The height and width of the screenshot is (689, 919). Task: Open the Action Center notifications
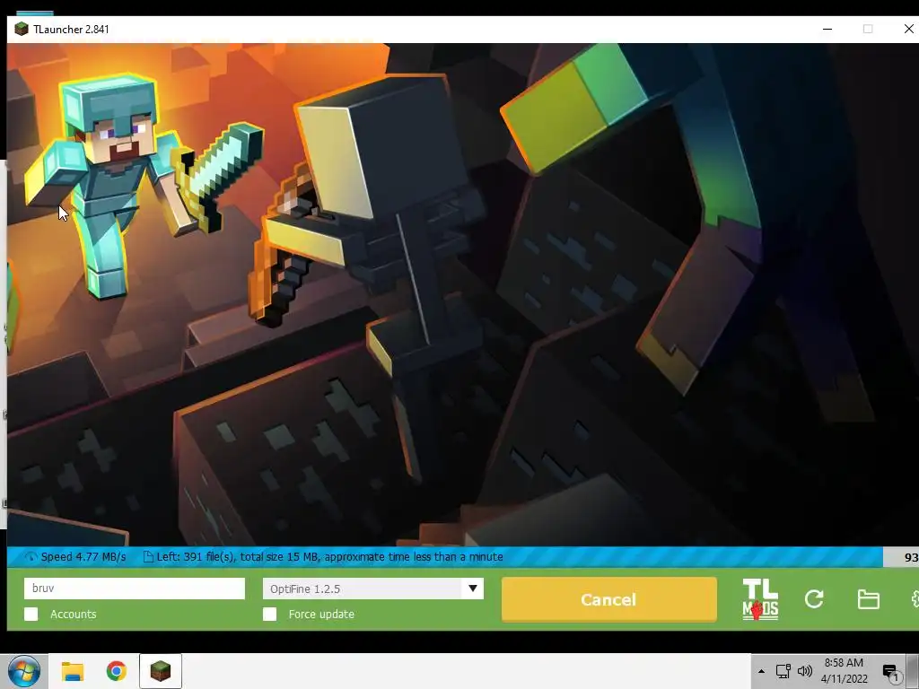(x=891, y=672)
